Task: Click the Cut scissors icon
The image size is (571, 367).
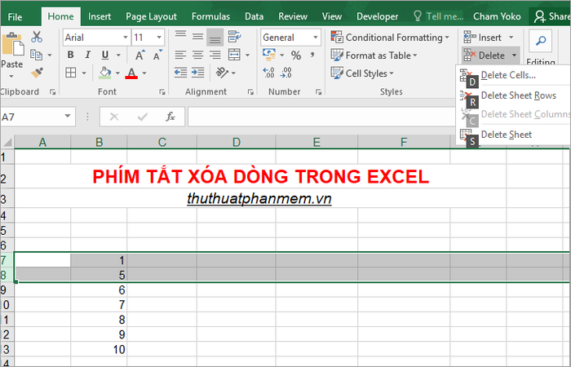Action: (37, 37)
